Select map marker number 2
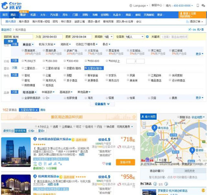Viewport: 207px width, 195px height. [154, 128]
